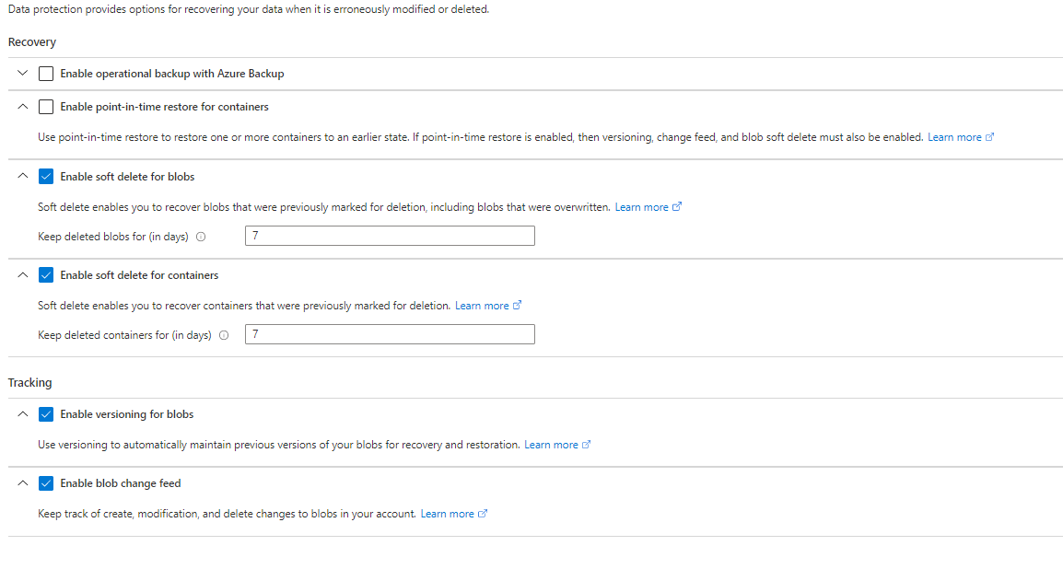Collapse the blob change feed section
Viewport: 1063px width, 569px height.
click(22, 482)
